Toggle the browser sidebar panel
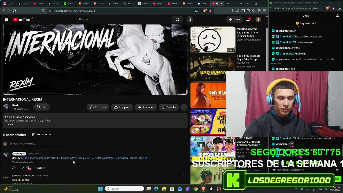The image size is (343, 193). click(x=243, y=11)
